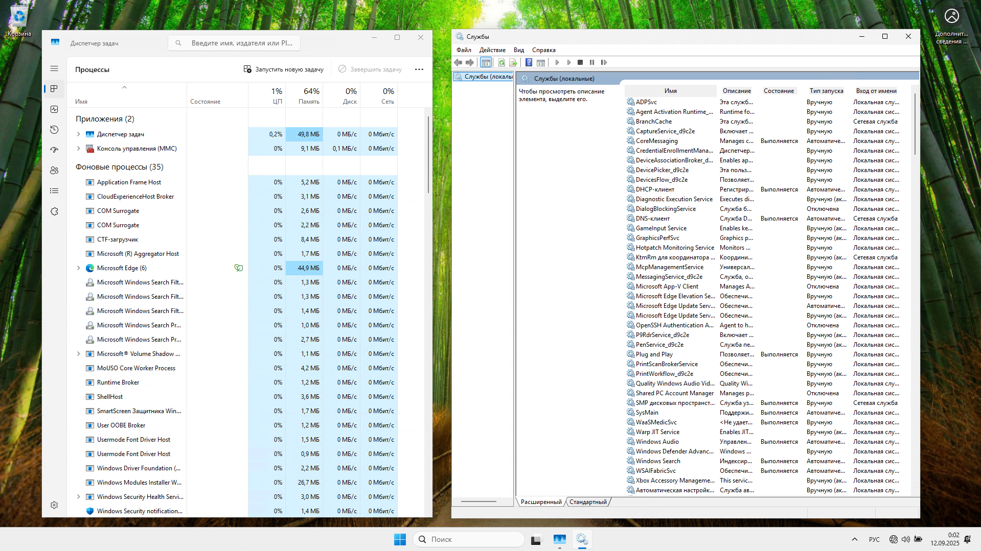Open the Действие menu in Services

point(492,50)
